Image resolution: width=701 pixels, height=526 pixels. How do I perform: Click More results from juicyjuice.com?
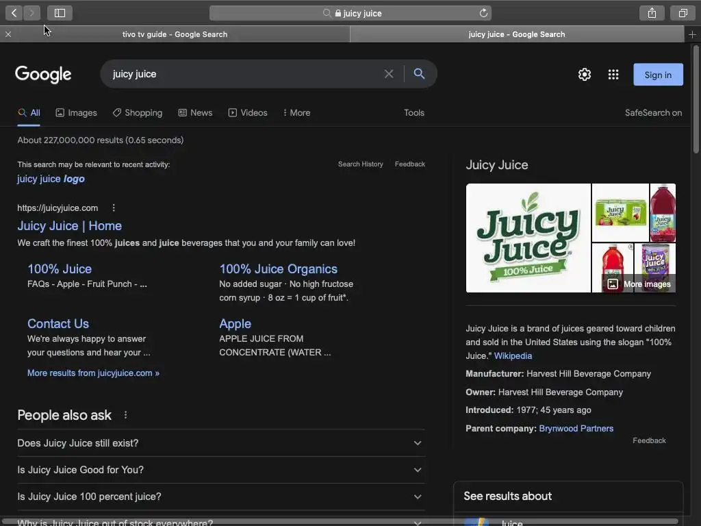point(93,373)
